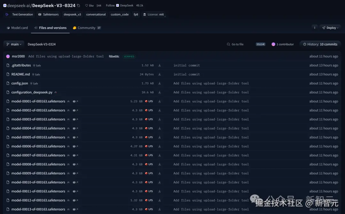Click the VERIFIED commit badge
The width and height of the screenshot is (345, 214).
tap(129, 57)
